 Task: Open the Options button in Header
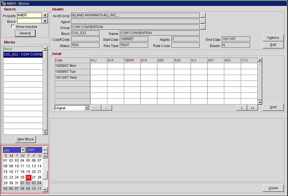point(273,38)
